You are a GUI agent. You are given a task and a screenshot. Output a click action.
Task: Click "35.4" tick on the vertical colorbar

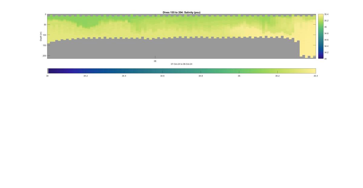pyautogui.click(x=326, y=14)
